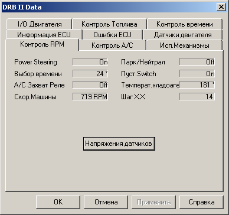
Task: Click the Температ.хладоаге label
Action: coord(150,85)
